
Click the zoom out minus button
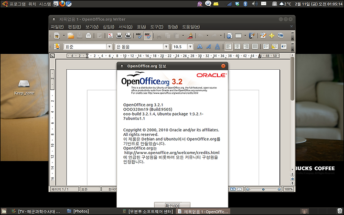[x=247, y=189]
